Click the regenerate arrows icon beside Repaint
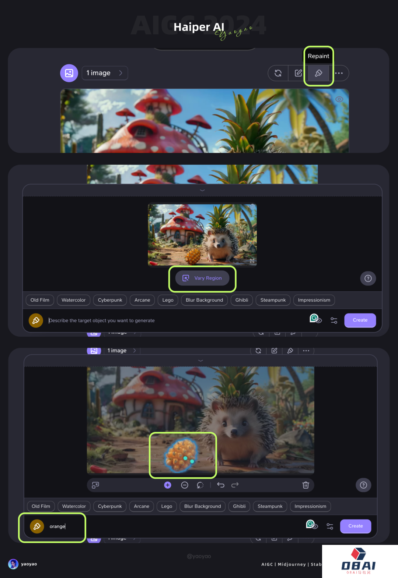The width and height of the screenshot is (398, 578). 278,73
